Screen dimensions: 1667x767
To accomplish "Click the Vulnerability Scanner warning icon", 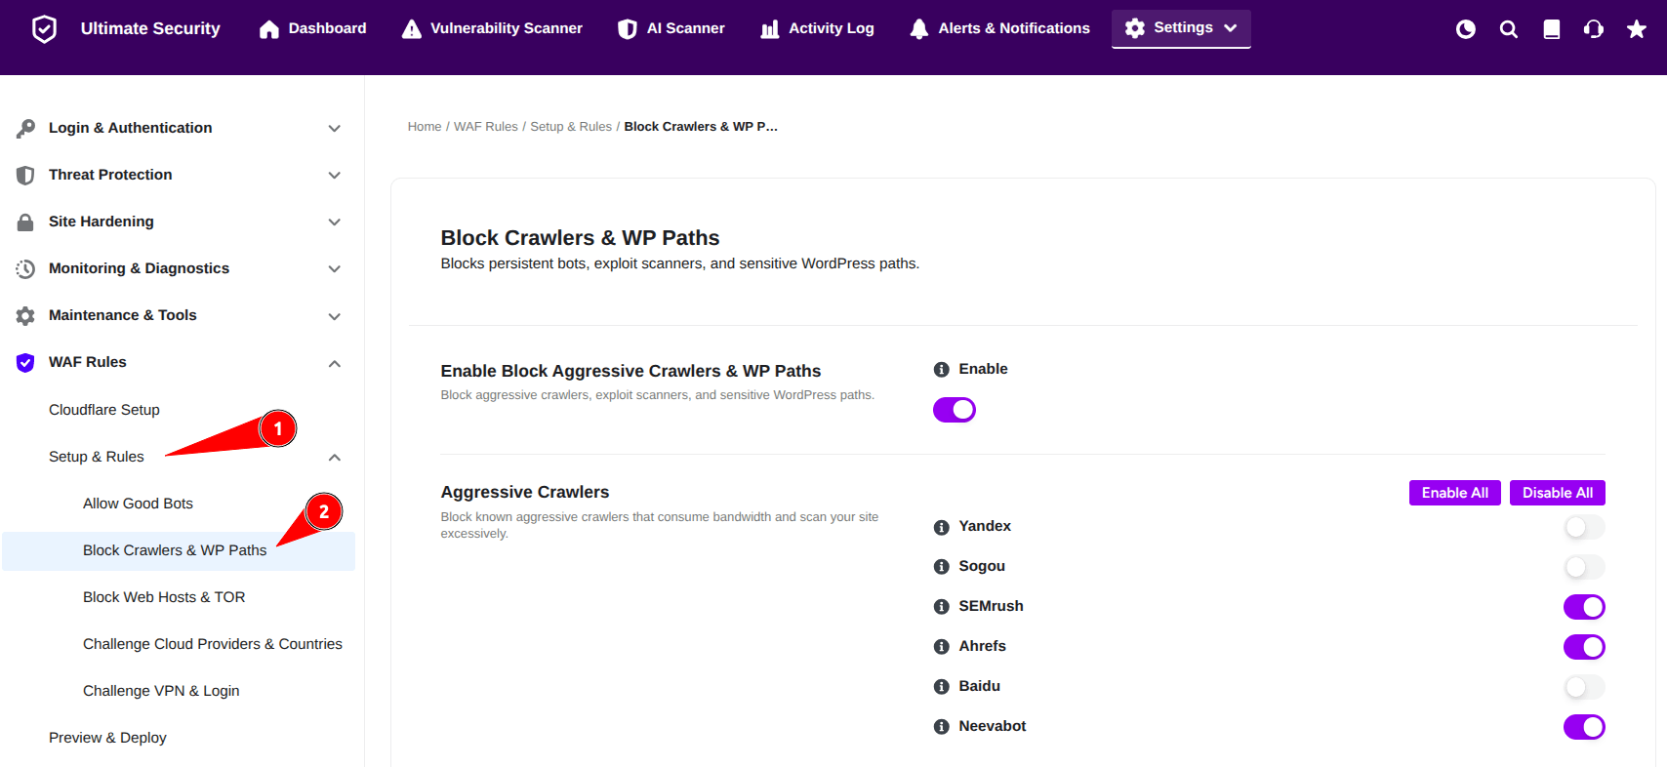I will click(x=412, y=29).
